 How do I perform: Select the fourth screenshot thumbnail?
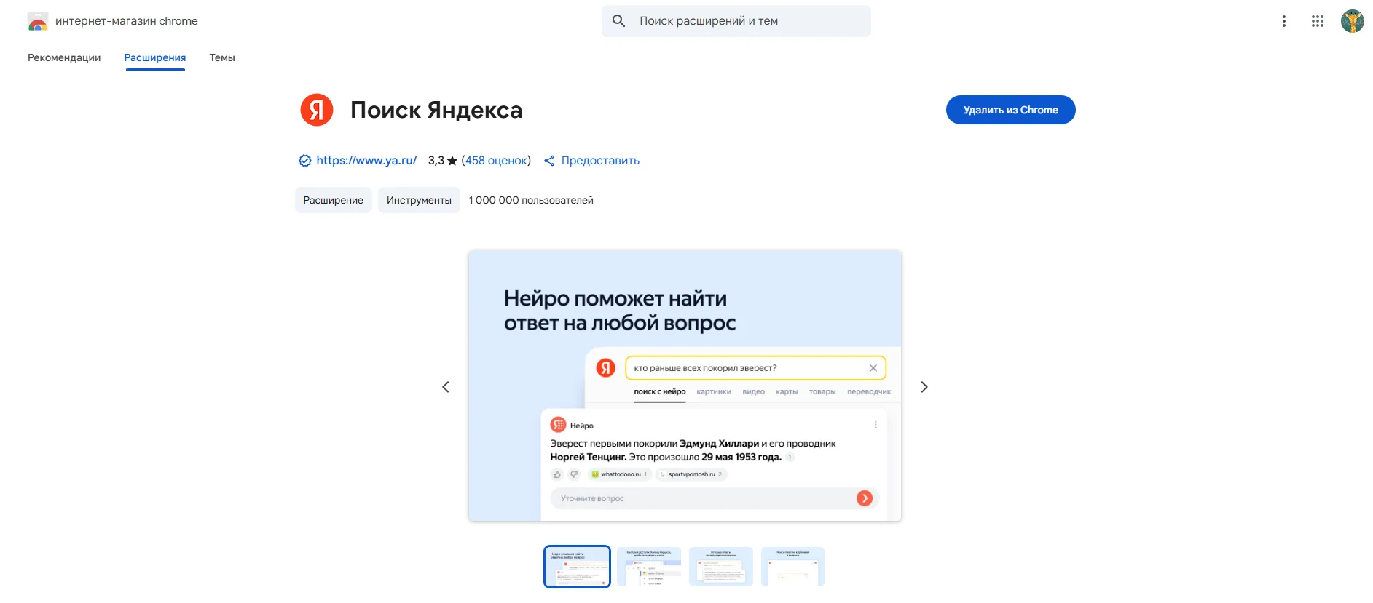[x=792, y=567]
